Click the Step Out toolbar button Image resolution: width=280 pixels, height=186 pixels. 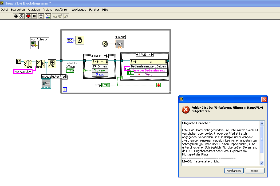click(66, 16)
